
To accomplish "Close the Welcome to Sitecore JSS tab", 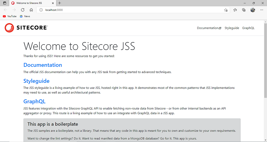I will pyautogui.click(x=53, y=3).
